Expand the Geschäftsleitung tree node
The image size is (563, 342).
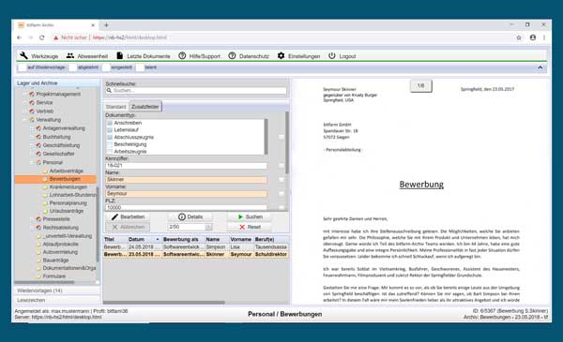pyautogui.click(x=32, y=145)
